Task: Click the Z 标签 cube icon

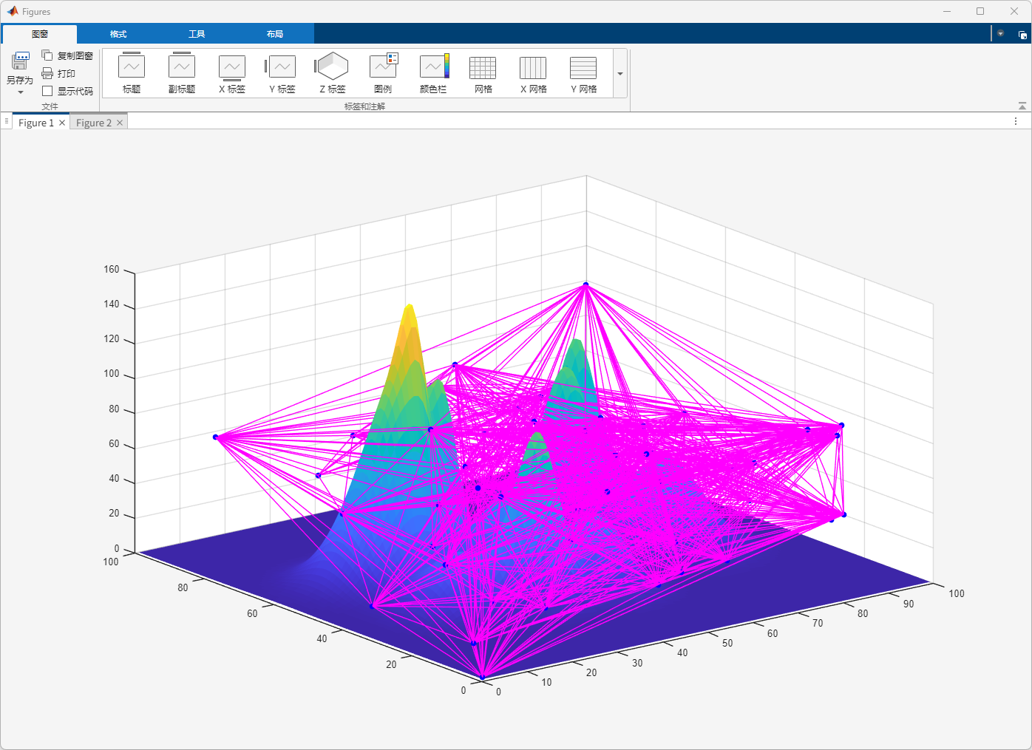Action: coord(332,67)
